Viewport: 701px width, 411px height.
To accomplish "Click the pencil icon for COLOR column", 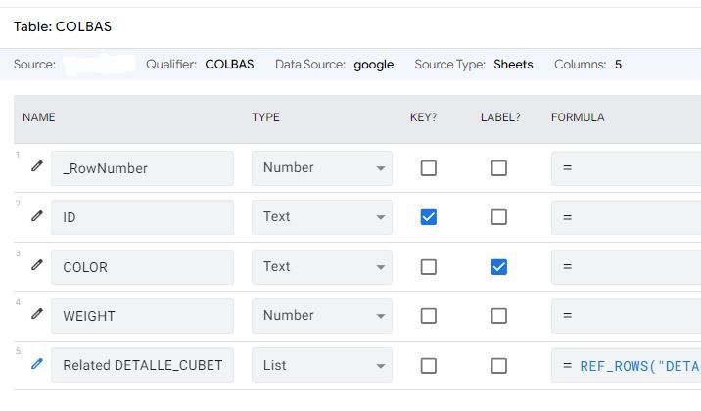I will [x=37, y=265].
